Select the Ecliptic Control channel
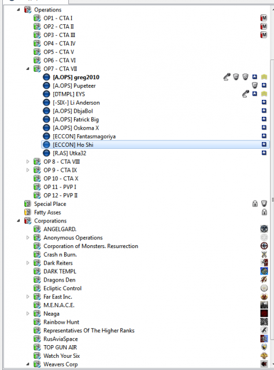274x370 pixels. click(62, 288)
